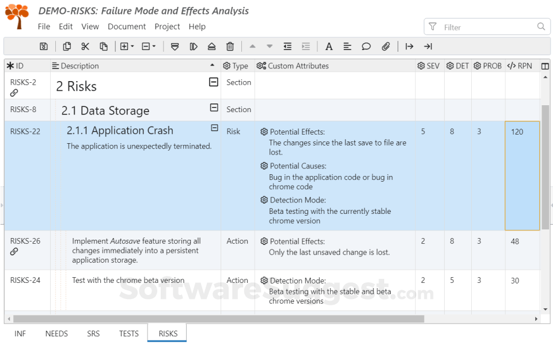The width and height of the screenshot is (553, 345).
Task: Click the Save icon in toolbar
Action: tap(44, 47)
